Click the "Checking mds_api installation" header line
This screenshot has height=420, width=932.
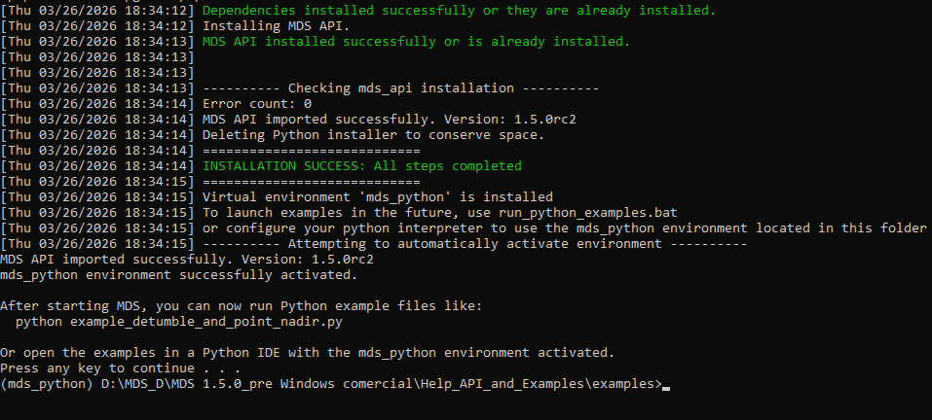click(400, 88)
